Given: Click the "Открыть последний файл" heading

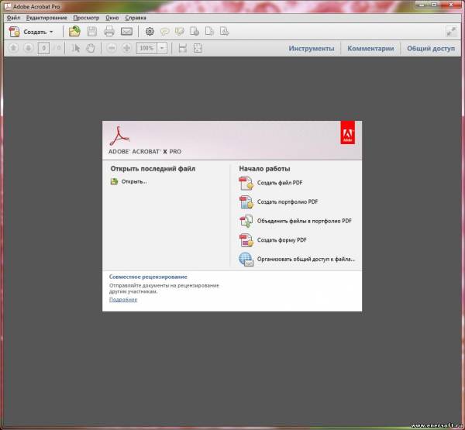Looking at the screenshot, I should [153, 169].
